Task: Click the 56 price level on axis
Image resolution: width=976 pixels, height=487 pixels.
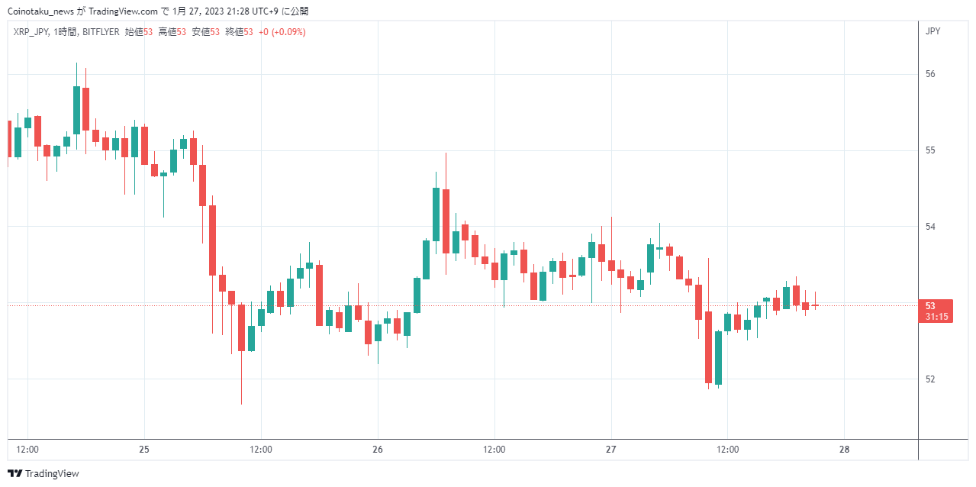Action: (x=929, y=74)
